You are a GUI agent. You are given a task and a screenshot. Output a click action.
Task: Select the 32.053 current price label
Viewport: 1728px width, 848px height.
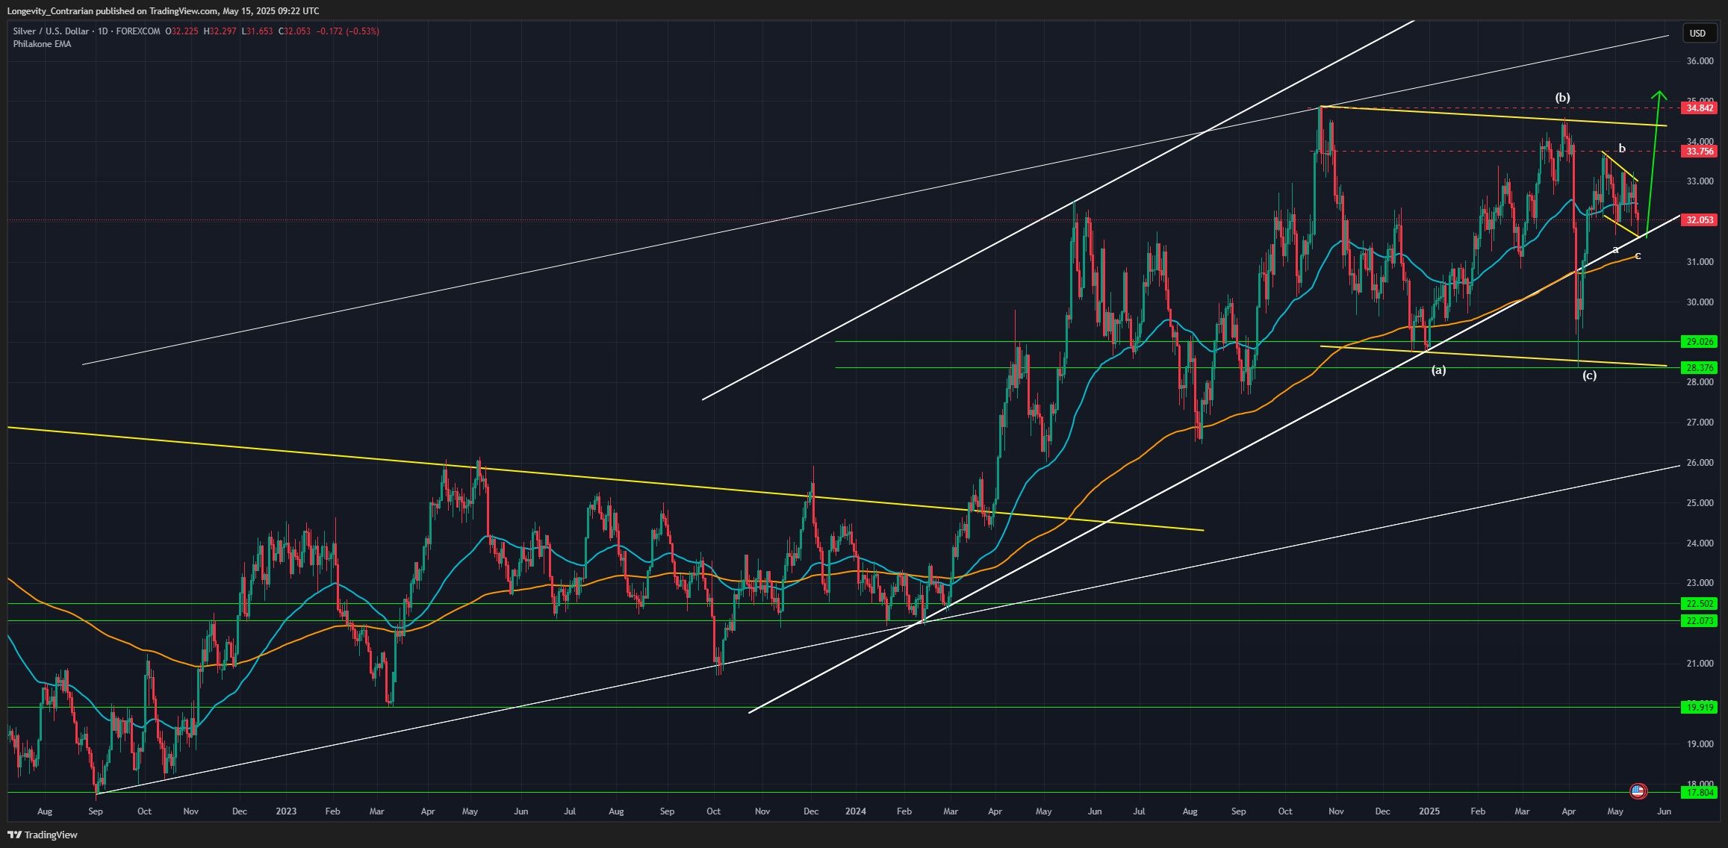(1698, 220)
